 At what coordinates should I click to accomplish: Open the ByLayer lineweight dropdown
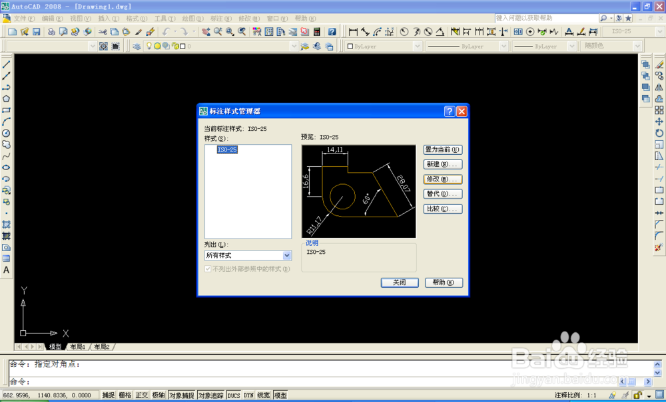[x=572, y=46]
